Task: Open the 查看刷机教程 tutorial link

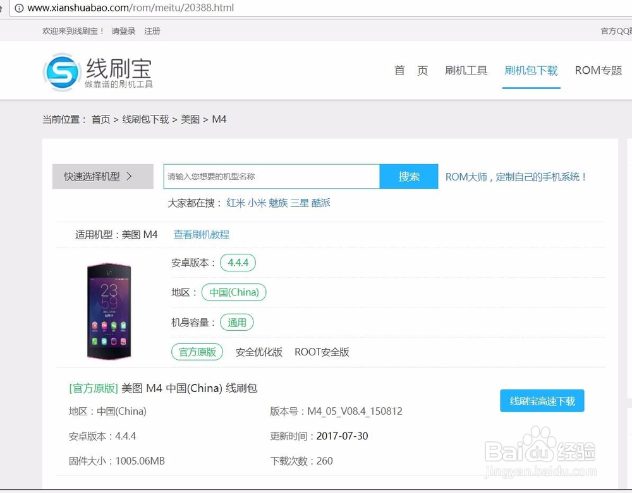Action: 201,234
